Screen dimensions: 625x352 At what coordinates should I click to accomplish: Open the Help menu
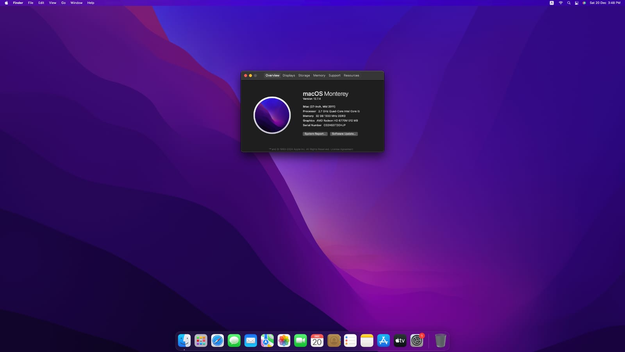(91, 3)
